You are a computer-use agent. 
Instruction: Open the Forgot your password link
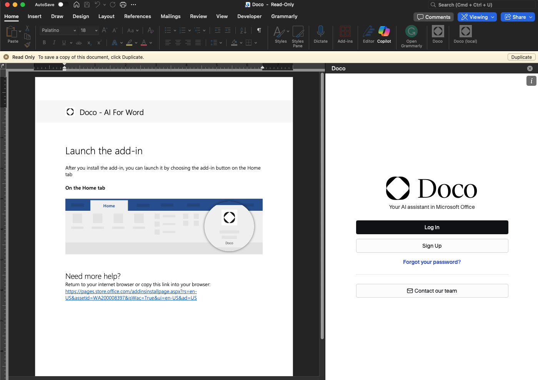[431, 262]
